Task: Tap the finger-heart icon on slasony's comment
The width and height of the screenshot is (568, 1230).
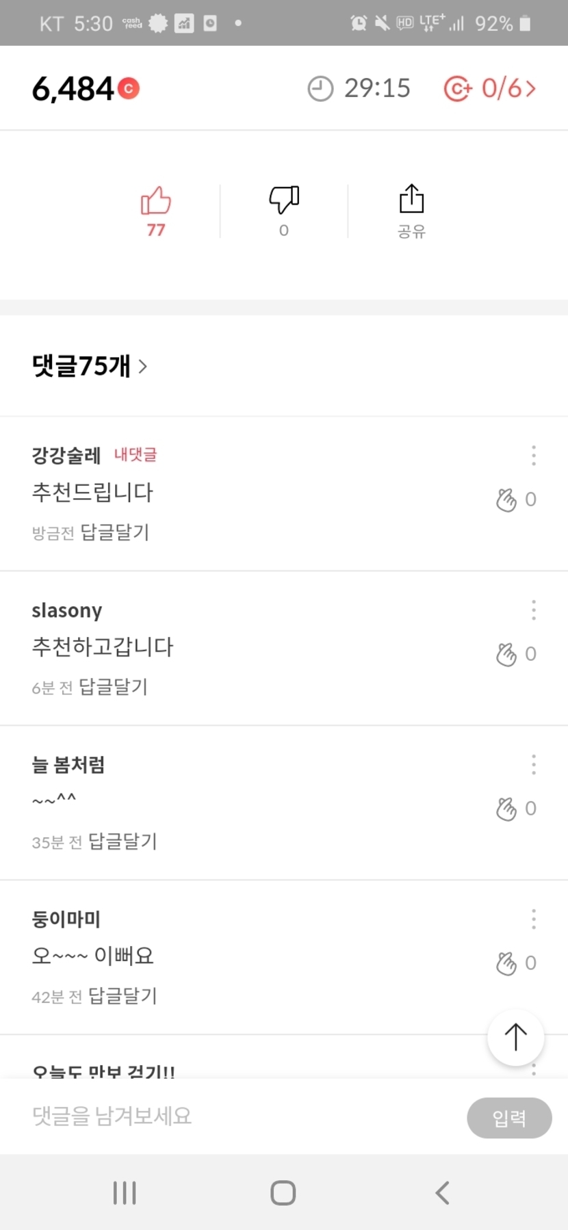Action: point(506,655)
